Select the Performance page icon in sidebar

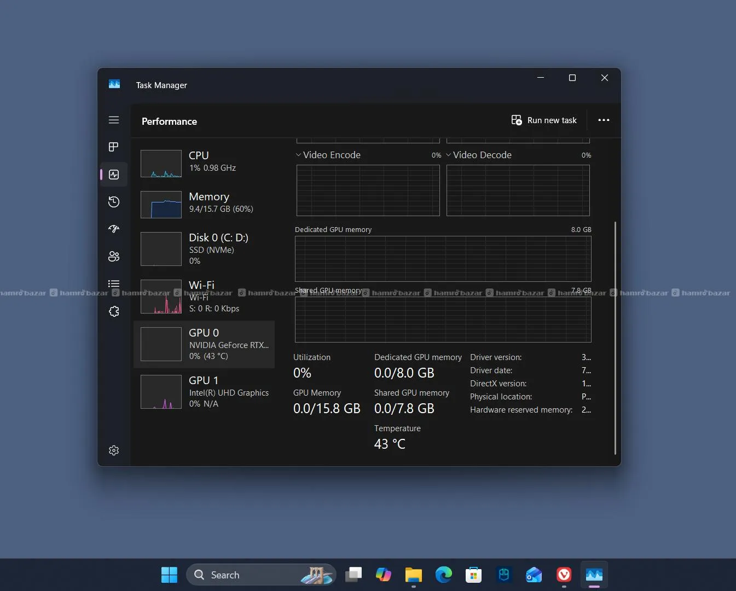pos(114,175)
